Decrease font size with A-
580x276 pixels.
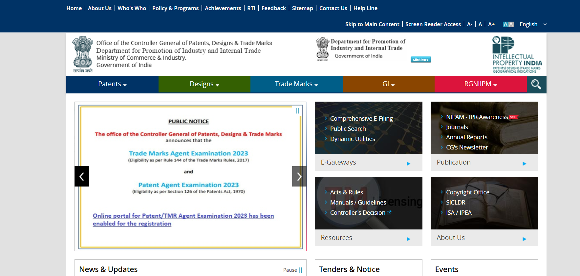tap(470, 24)
